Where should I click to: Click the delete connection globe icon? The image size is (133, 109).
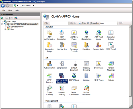[16, 18]
